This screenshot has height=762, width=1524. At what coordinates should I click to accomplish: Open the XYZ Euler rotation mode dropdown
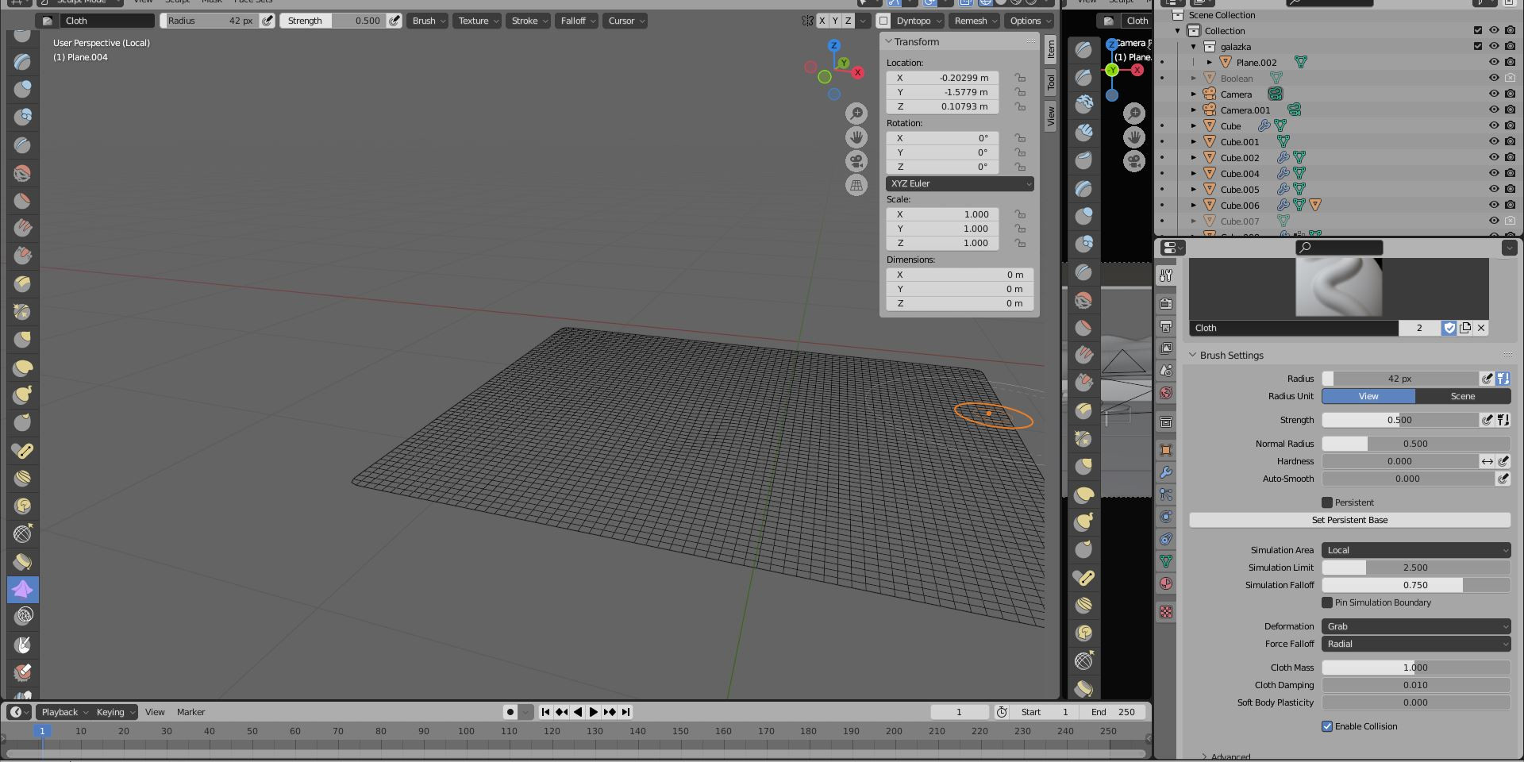click(x=960, y=183)
